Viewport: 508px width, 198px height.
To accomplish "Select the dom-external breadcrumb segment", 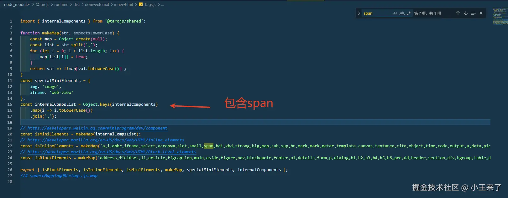I will click(x=97, y=5).
